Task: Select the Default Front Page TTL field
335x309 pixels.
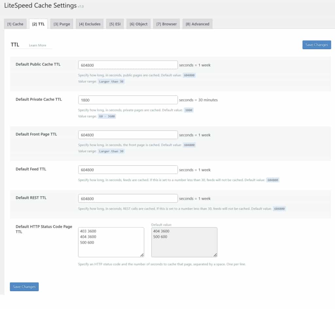Action: coord(128,134)
